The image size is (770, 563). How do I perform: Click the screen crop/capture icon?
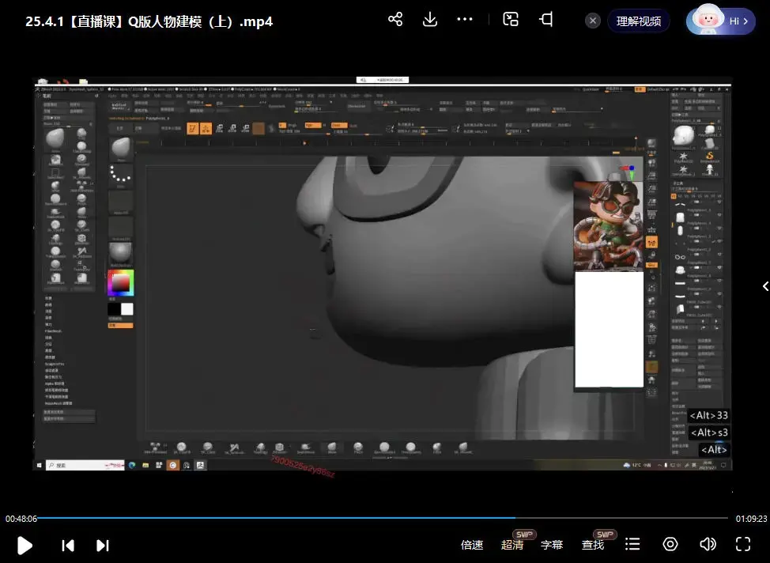click(x=546, y=20)
